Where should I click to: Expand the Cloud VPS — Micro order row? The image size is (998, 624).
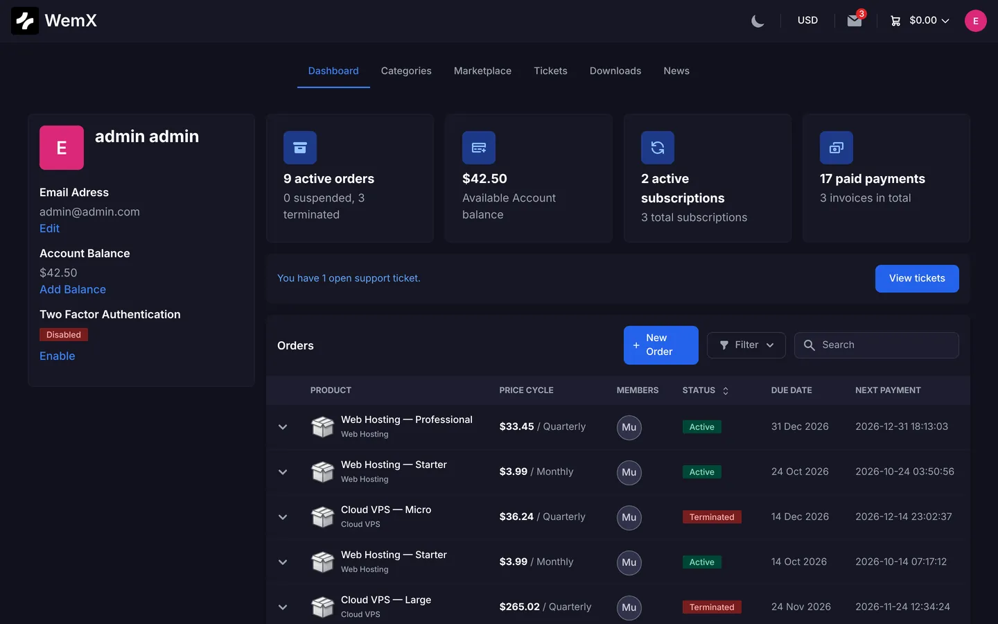[x=283, y=517]
